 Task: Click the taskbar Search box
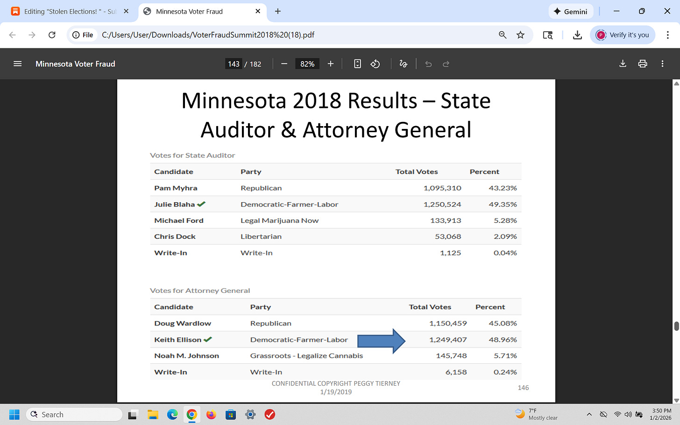tap(74, 414)
